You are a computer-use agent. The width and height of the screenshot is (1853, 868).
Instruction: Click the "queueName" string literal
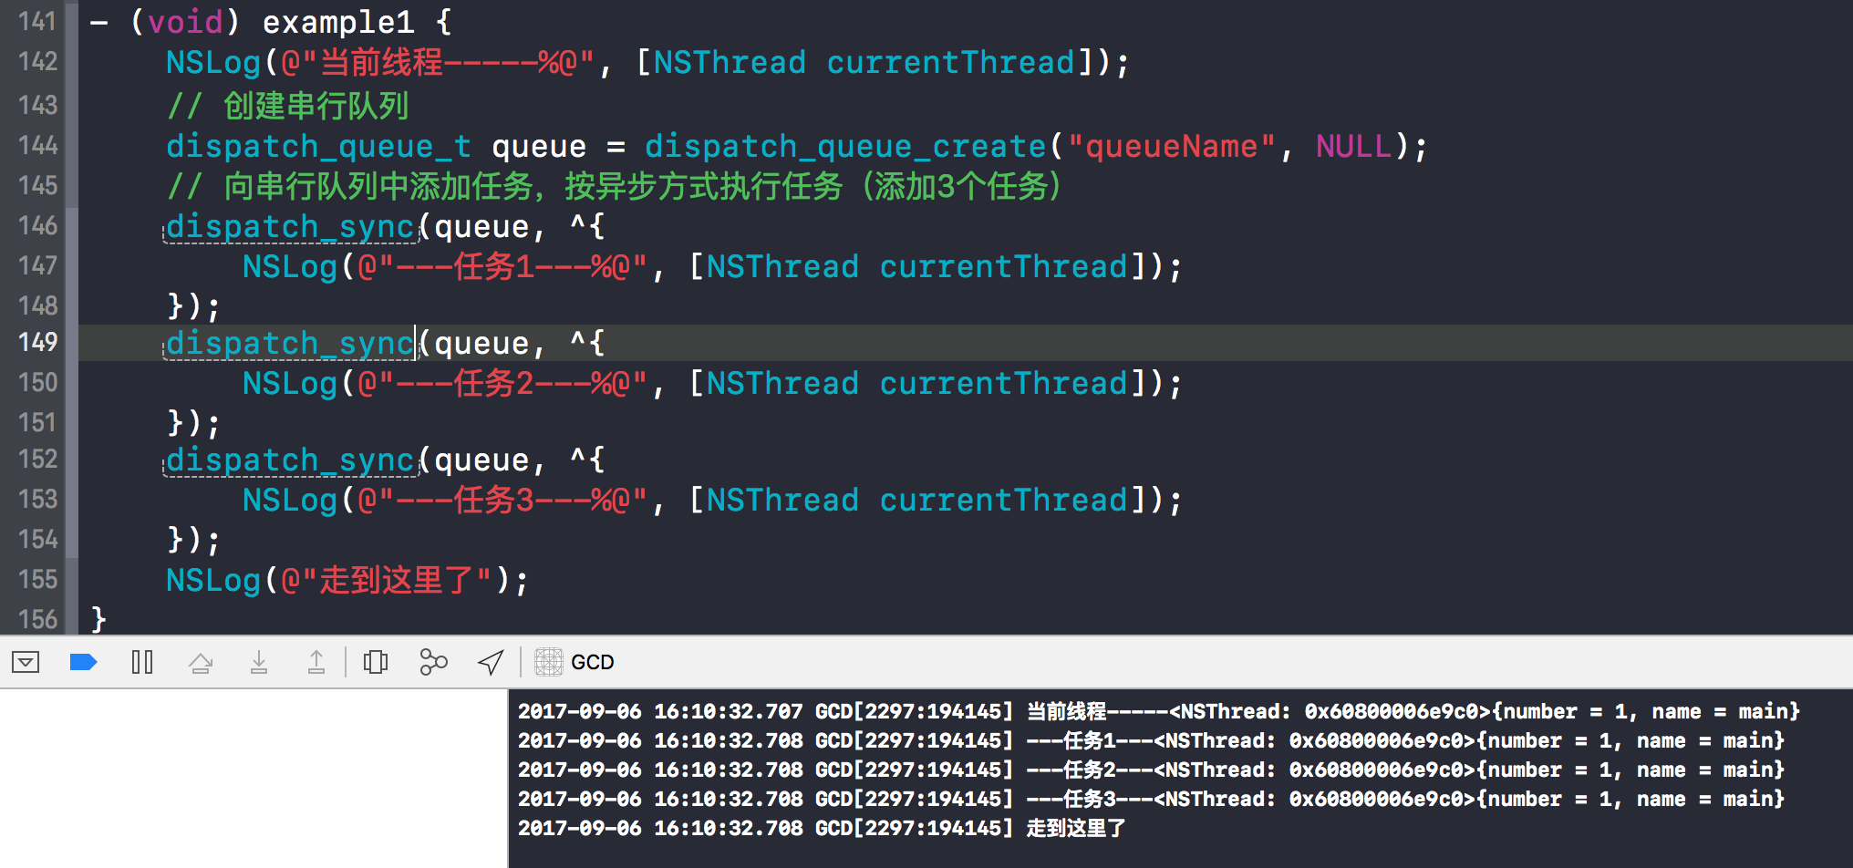point(1171,146)
